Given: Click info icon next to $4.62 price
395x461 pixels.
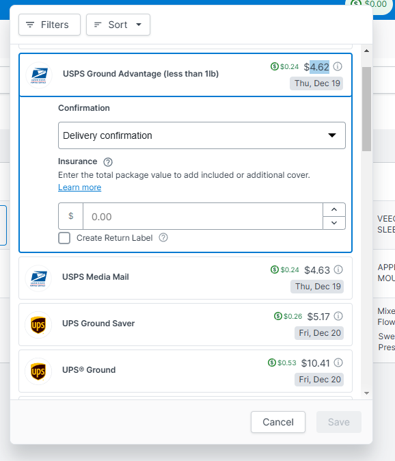Looking at the screenshot, I should point(338,66).
